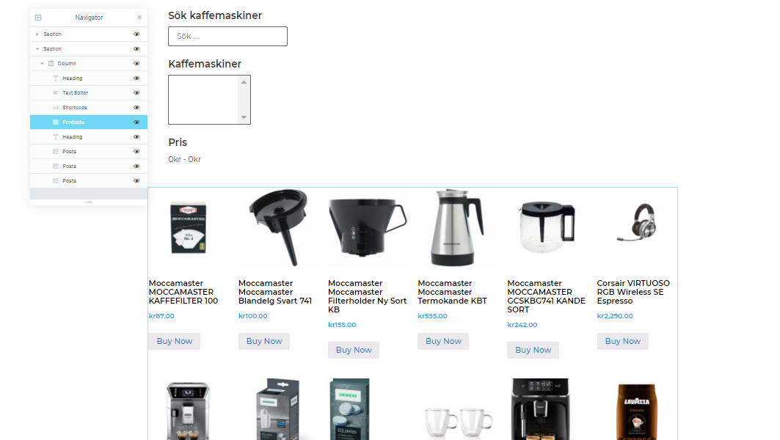Click Buy Now for Moccamaster Termokande KBT
Screen dimensions: 780x440
(x=443, y=341)
